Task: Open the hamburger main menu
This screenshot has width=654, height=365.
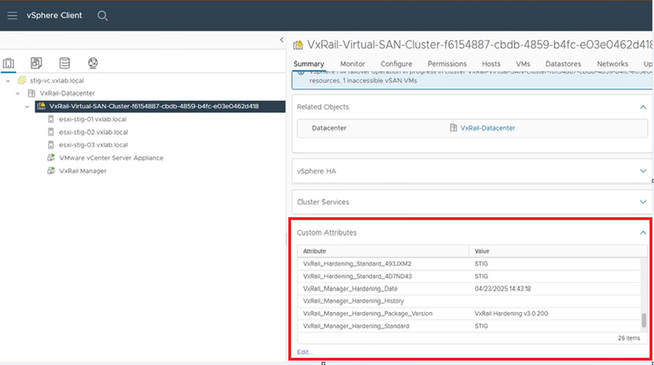Action: (x=12, y=16)
